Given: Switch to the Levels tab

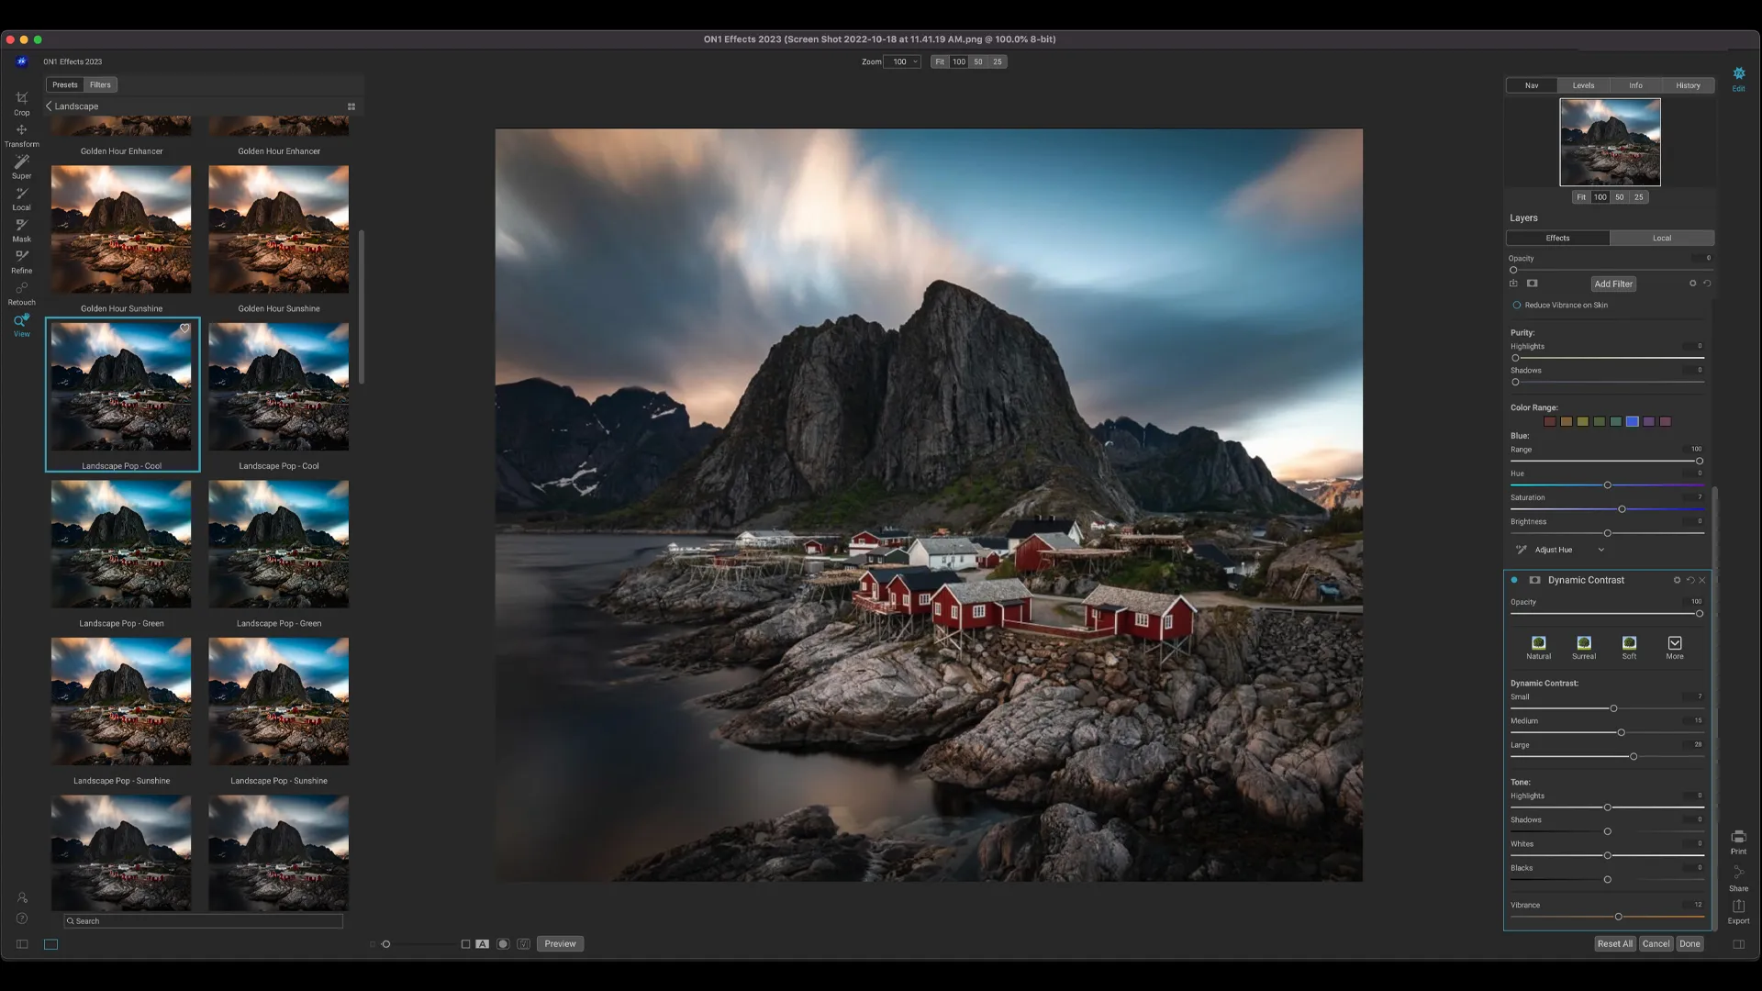Looking at the screenshot, I should [1583, 85].
